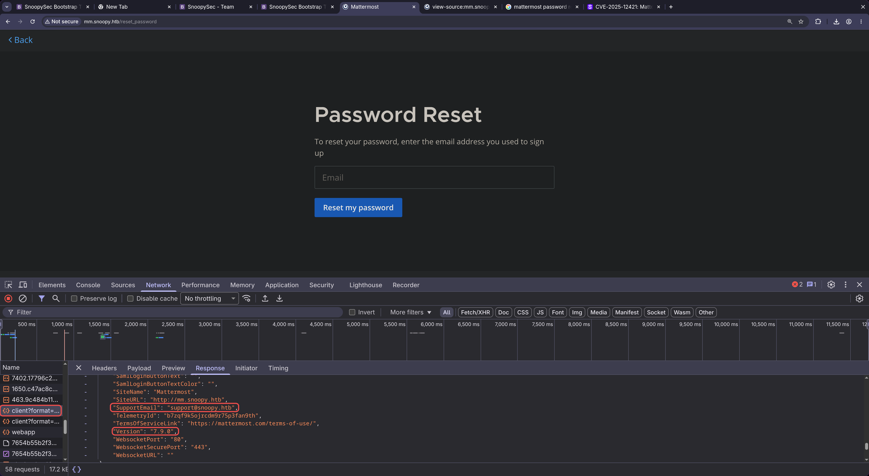Click the request list scrollbar thumb
Screen dimensions: 869x476
[x=65, y=426]
